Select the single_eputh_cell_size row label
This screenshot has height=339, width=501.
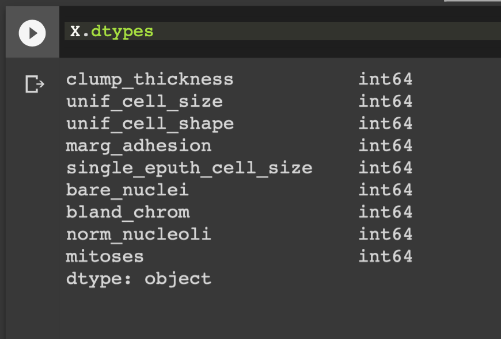pyautogui.click(x=189, y=168)
